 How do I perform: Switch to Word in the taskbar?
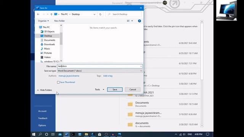[x=66, y=134]
